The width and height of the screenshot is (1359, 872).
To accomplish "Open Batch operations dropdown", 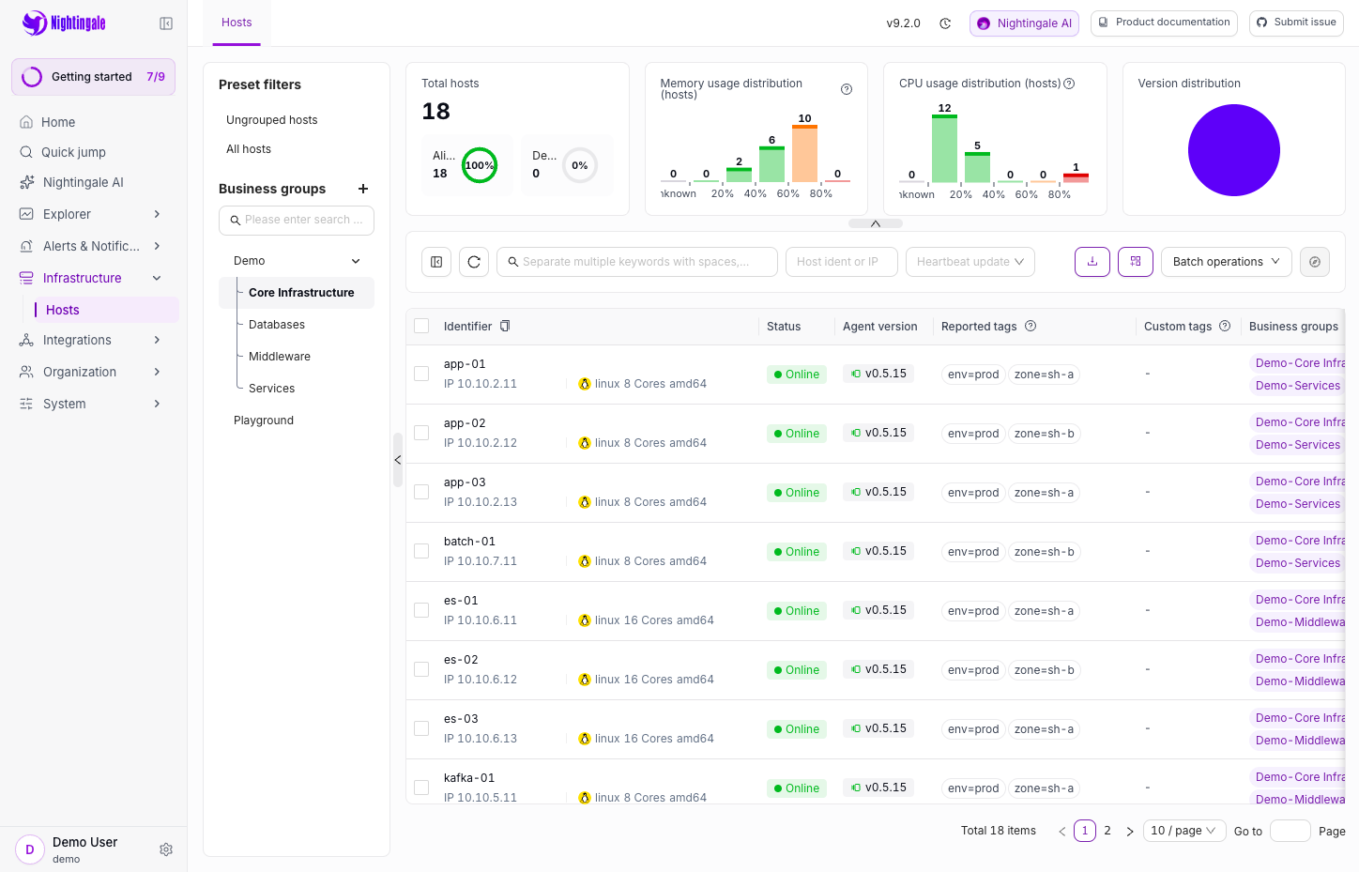I will (x=1227, y=262).
